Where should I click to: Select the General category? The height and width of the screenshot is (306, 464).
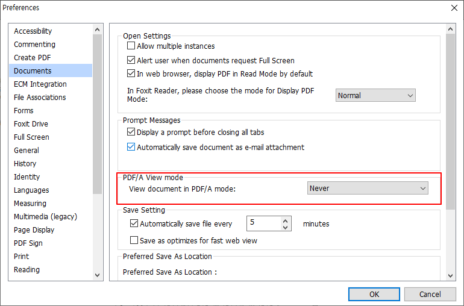coord(51,151)
